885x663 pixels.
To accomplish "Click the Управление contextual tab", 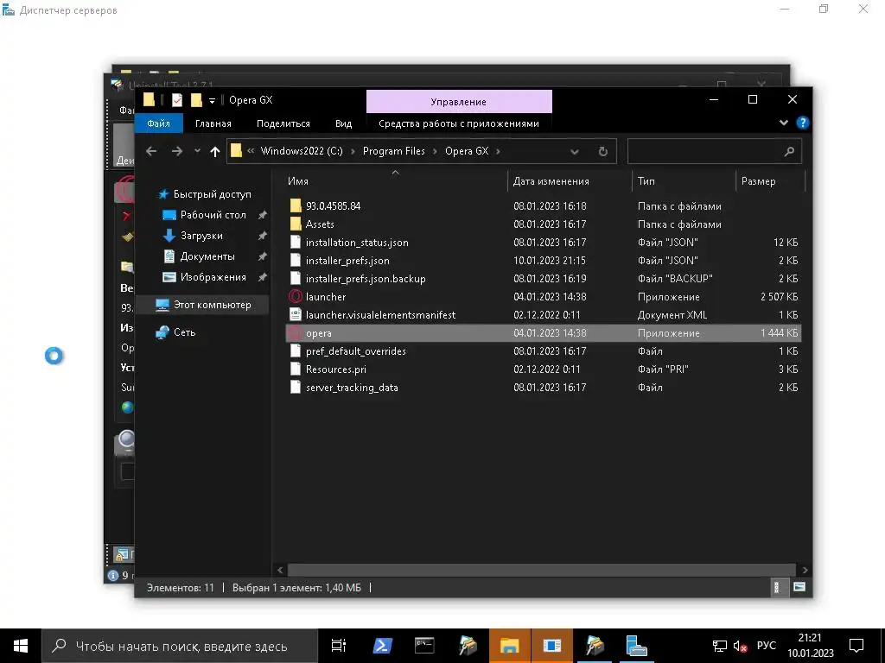I will (x=459, y=102).
